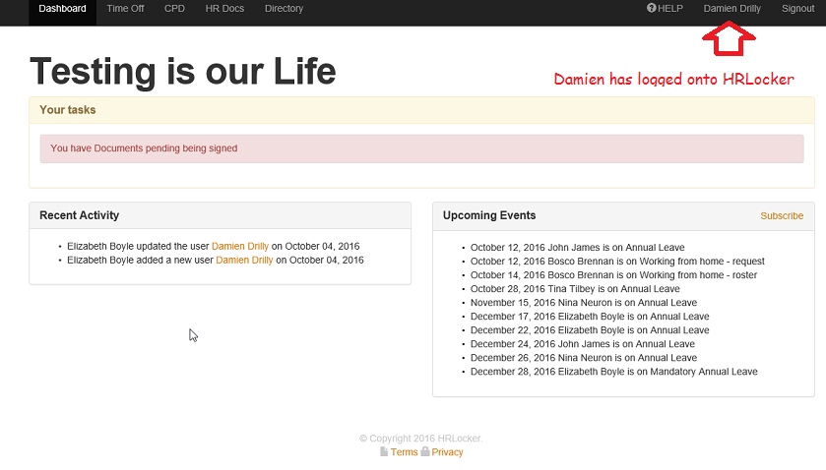This screenshot has height=470, width=826.
Task: Subscribe to Upcoming Events
Action: coord(782,216)
